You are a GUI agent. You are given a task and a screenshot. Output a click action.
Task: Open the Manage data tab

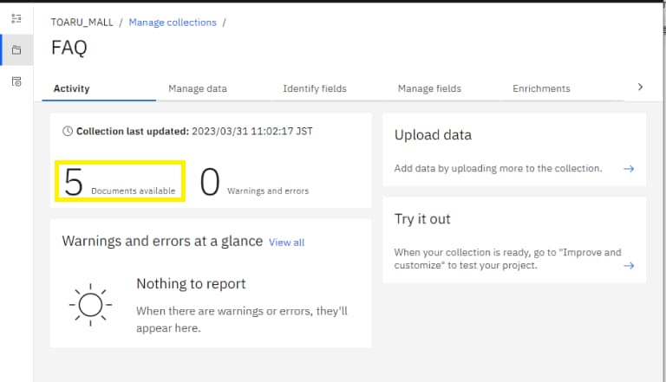coord(198,88)
